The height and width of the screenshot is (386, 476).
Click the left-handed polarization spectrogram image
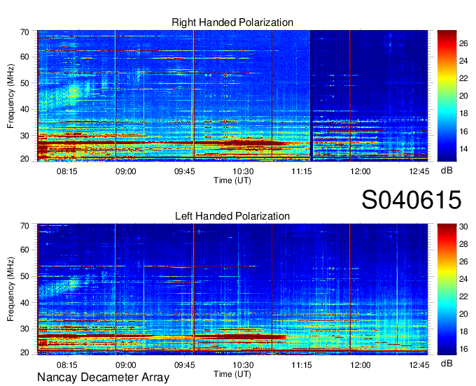(232, 289)
